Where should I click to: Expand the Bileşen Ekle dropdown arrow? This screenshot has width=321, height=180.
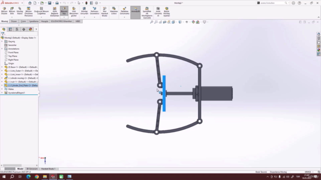tap(12, 17)
